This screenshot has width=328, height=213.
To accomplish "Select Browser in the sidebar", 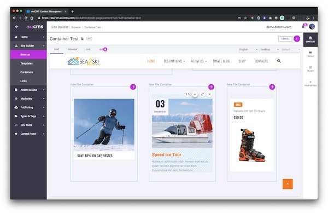I will point(28,55).
